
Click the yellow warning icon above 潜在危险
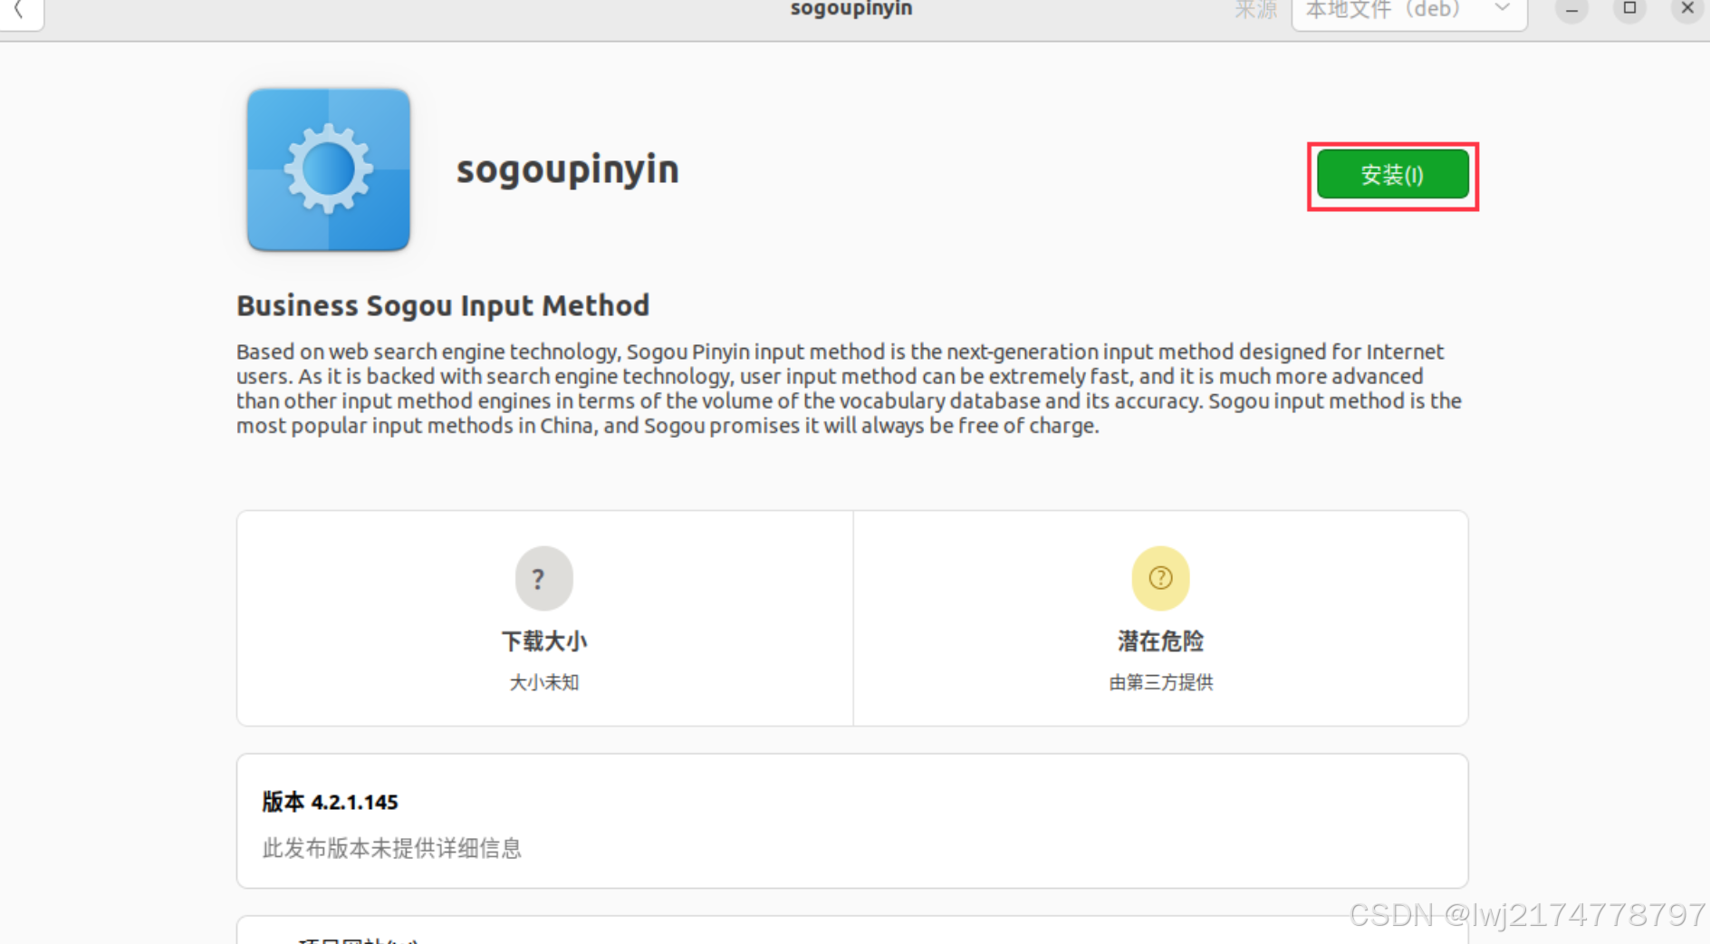(x=1160, y=578)
